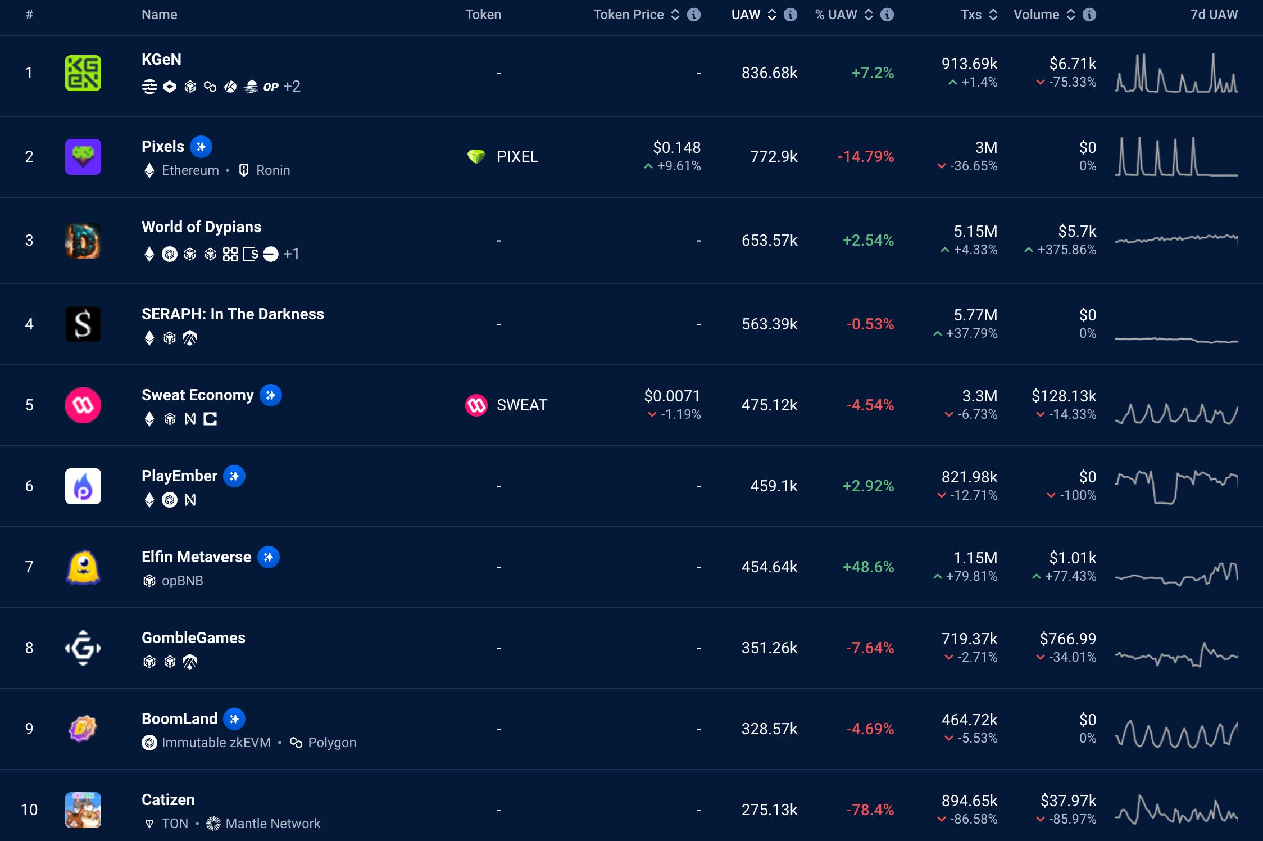1263x841 pixels.
Task: Click the PlayEmber flame logo
Action: click(83, 486)
